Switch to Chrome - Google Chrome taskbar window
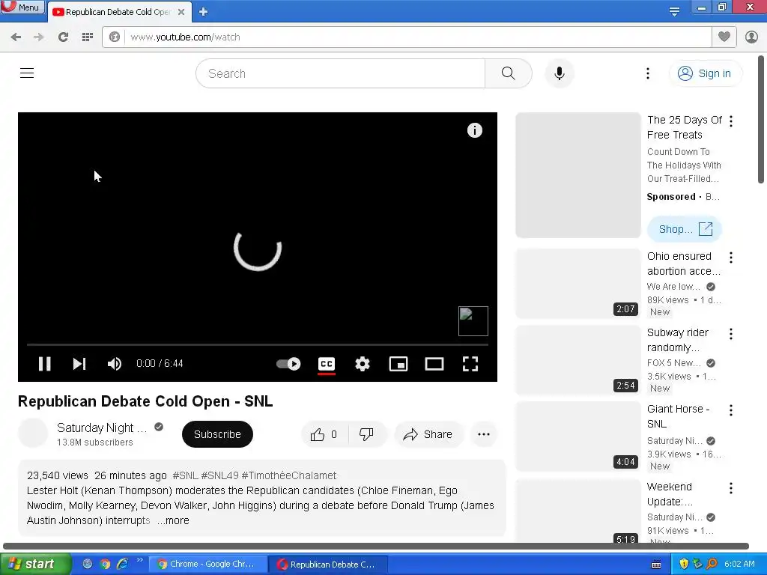This screenshot has width=767, height=575. (x=207, y=565)
